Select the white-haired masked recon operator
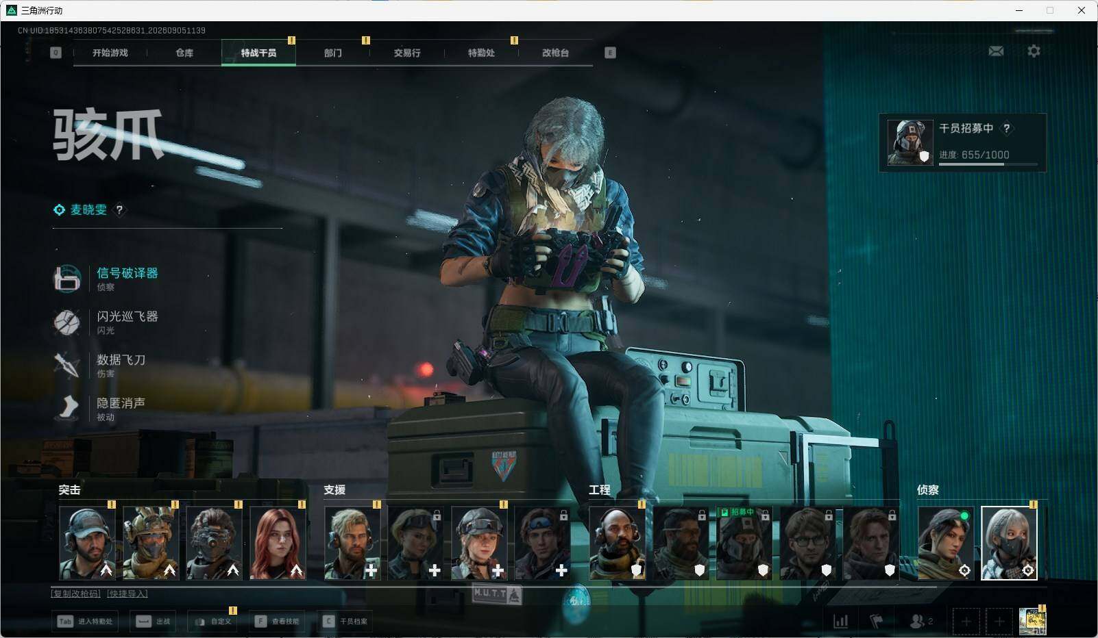 click(1010, 544)
